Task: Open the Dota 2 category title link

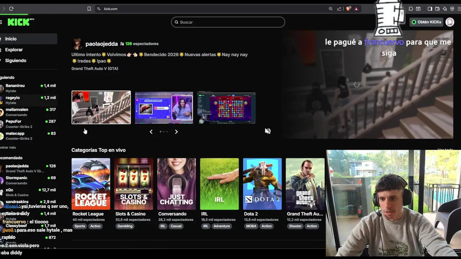Action: pyautogui.click(x=251, y=214)
